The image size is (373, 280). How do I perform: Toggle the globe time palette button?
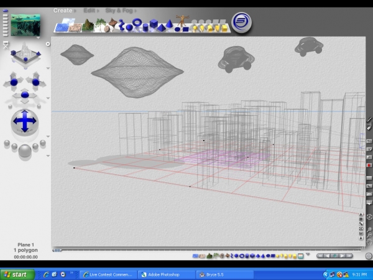click(x=369, y=256)
